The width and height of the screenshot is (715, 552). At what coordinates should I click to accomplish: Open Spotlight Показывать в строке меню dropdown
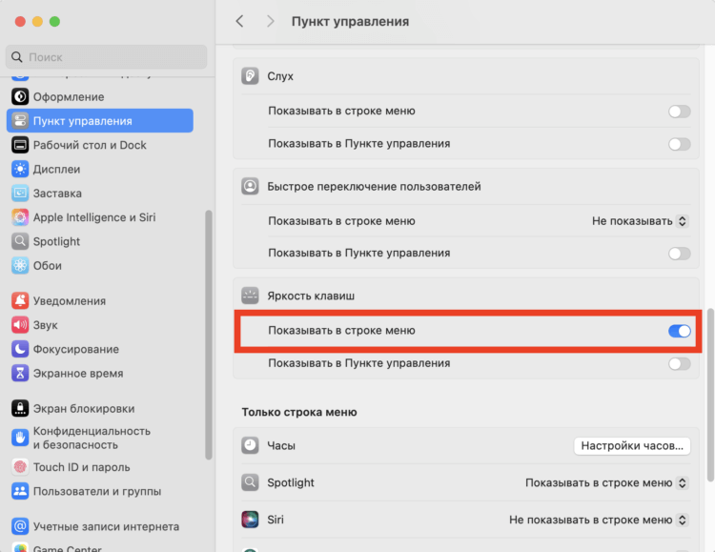tap(606, 482)
